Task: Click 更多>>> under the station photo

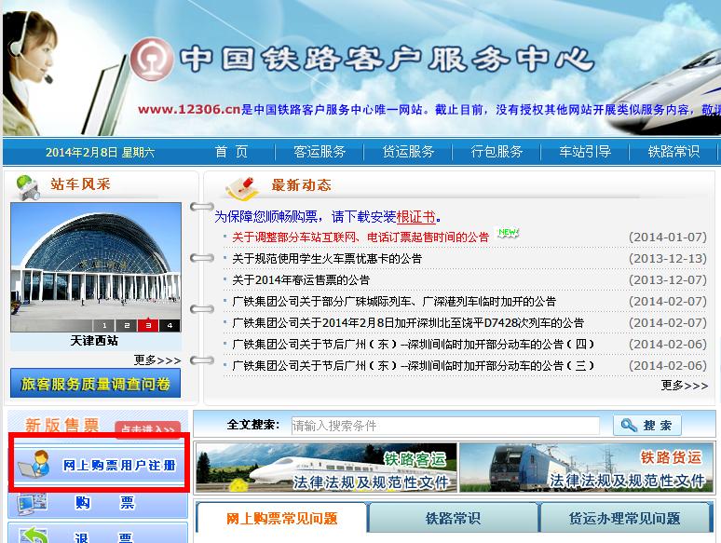Action: tap(157, 360)
